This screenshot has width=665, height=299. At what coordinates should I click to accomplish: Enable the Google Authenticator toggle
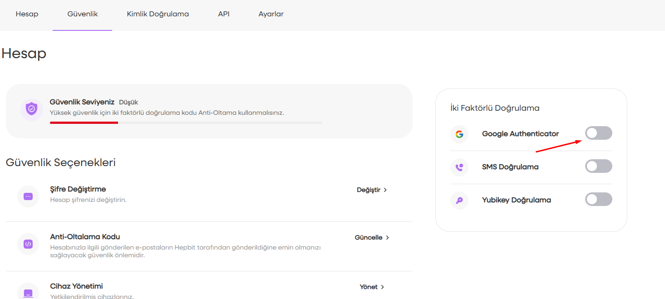pos(598,133)
